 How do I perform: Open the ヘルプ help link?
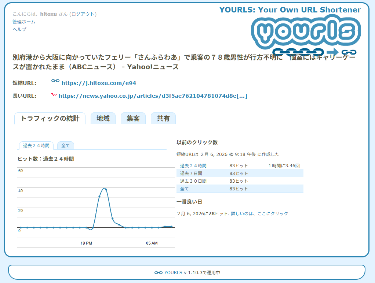click(x=19, y=30)
